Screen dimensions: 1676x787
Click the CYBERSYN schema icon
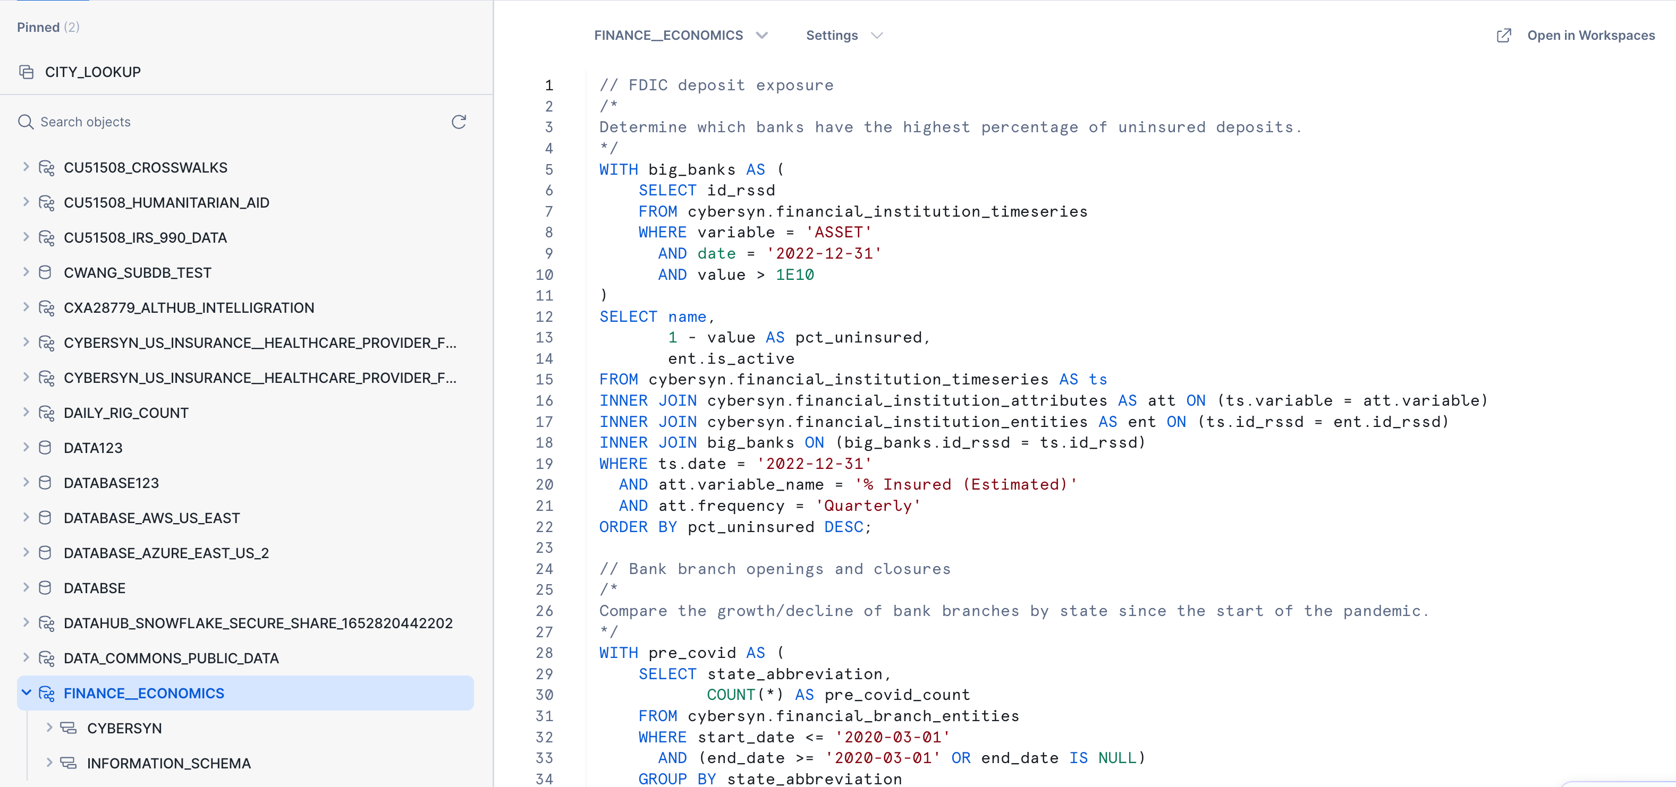pyautogui.click(x=69, y=728)
